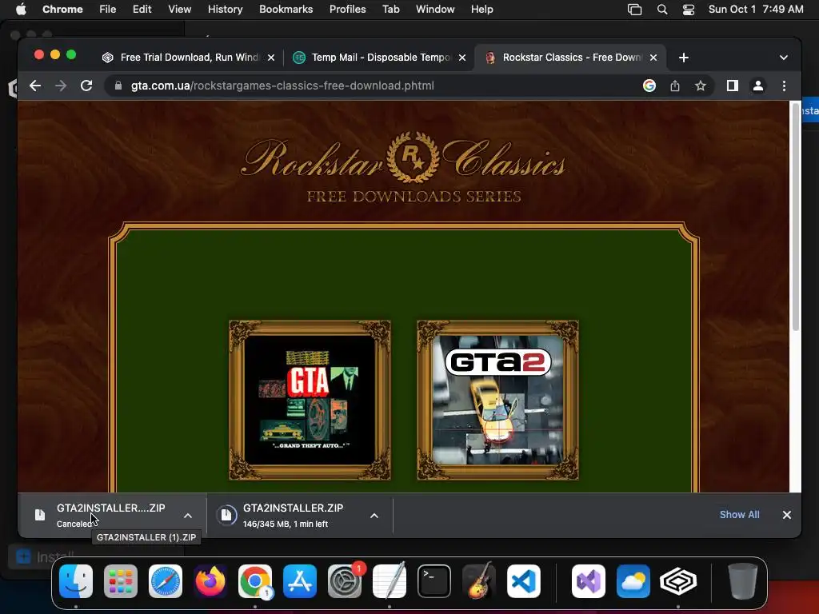The width and height of the screenshot is (819, 614).
Task: Open the View menu
Action: point(179,10)
